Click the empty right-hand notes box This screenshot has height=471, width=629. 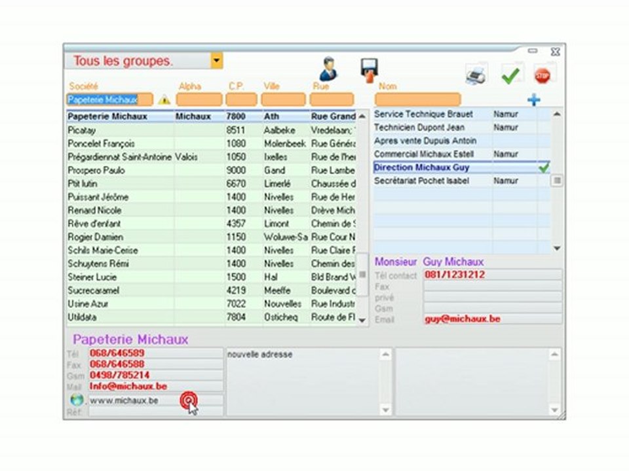click(472, 381)
